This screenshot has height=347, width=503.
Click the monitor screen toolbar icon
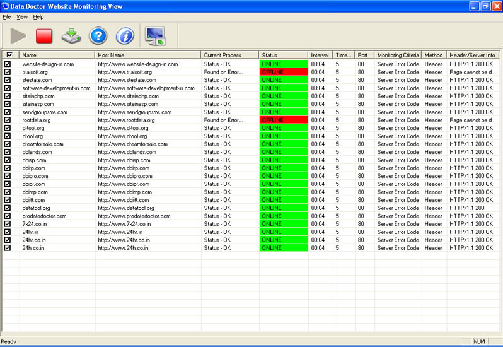(155, 36)
